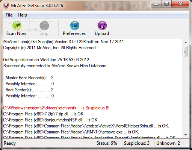Click the Ready status bar text

10,143
